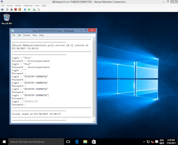This screenshot has width=178, height=145.
Task: Open Notepad's Edit menu
Action: (19, 35)
